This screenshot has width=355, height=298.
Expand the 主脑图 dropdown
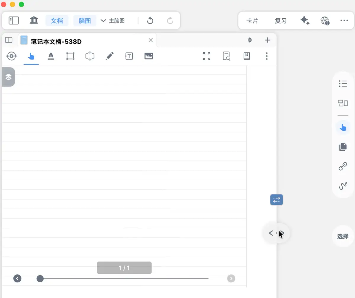(113, 21)
